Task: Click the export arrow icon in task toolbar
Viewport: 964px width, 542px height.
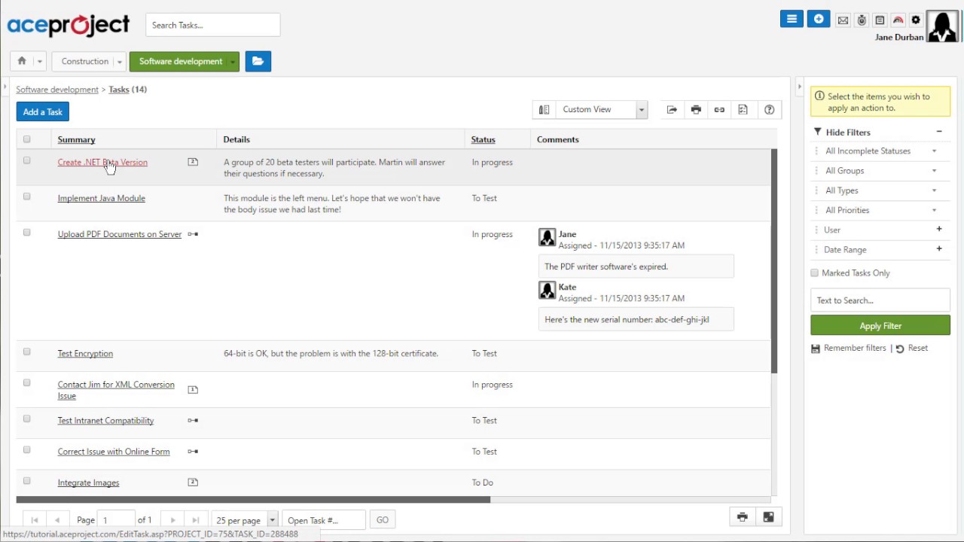Action: coord(672,110)
